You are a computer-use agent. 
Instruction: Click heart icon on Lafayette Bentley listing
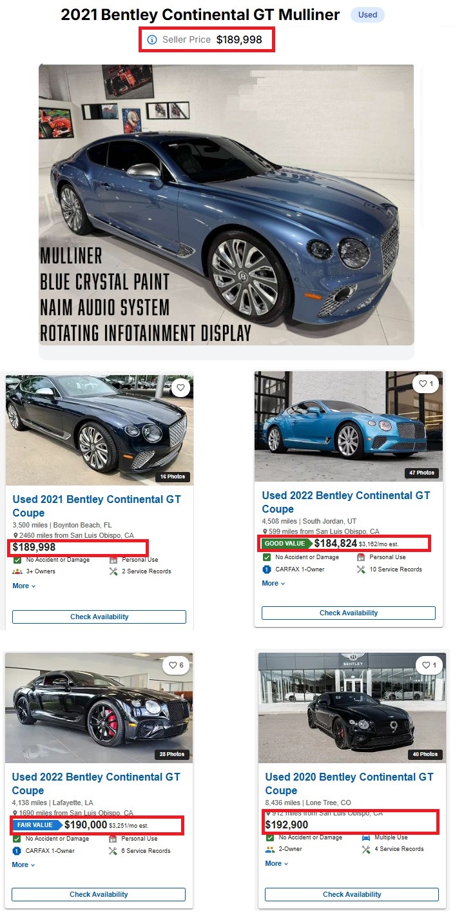point(176,665)
